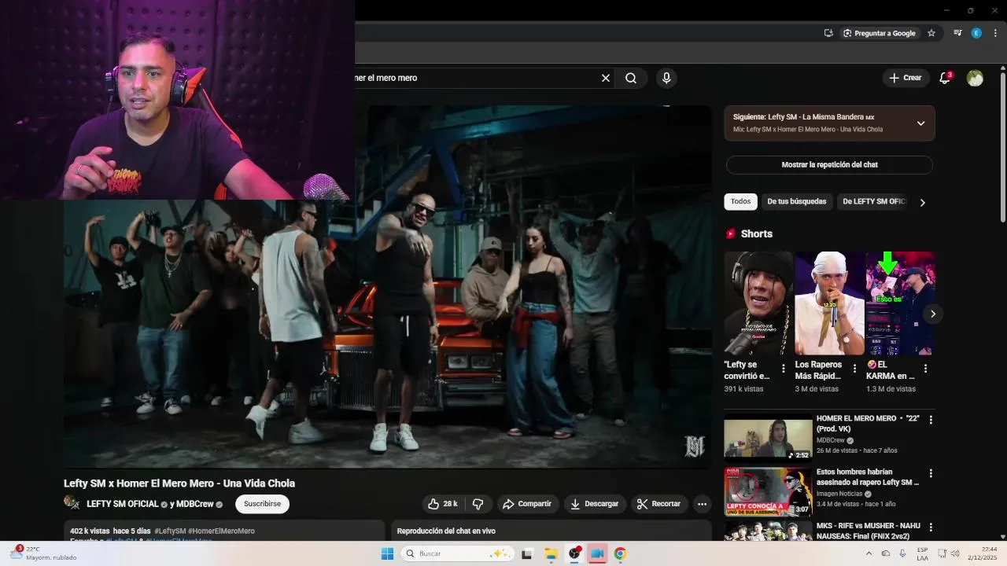Click #HomerElMeroMero hashtag
The height and width of the screenshot is (566, 1007).
[x=222, y=531]
